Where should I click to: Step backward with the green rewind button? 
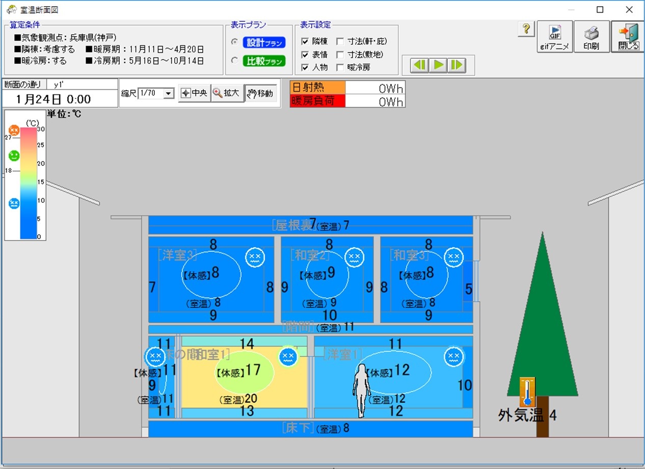pyautogui.click(x=419, y=65)
